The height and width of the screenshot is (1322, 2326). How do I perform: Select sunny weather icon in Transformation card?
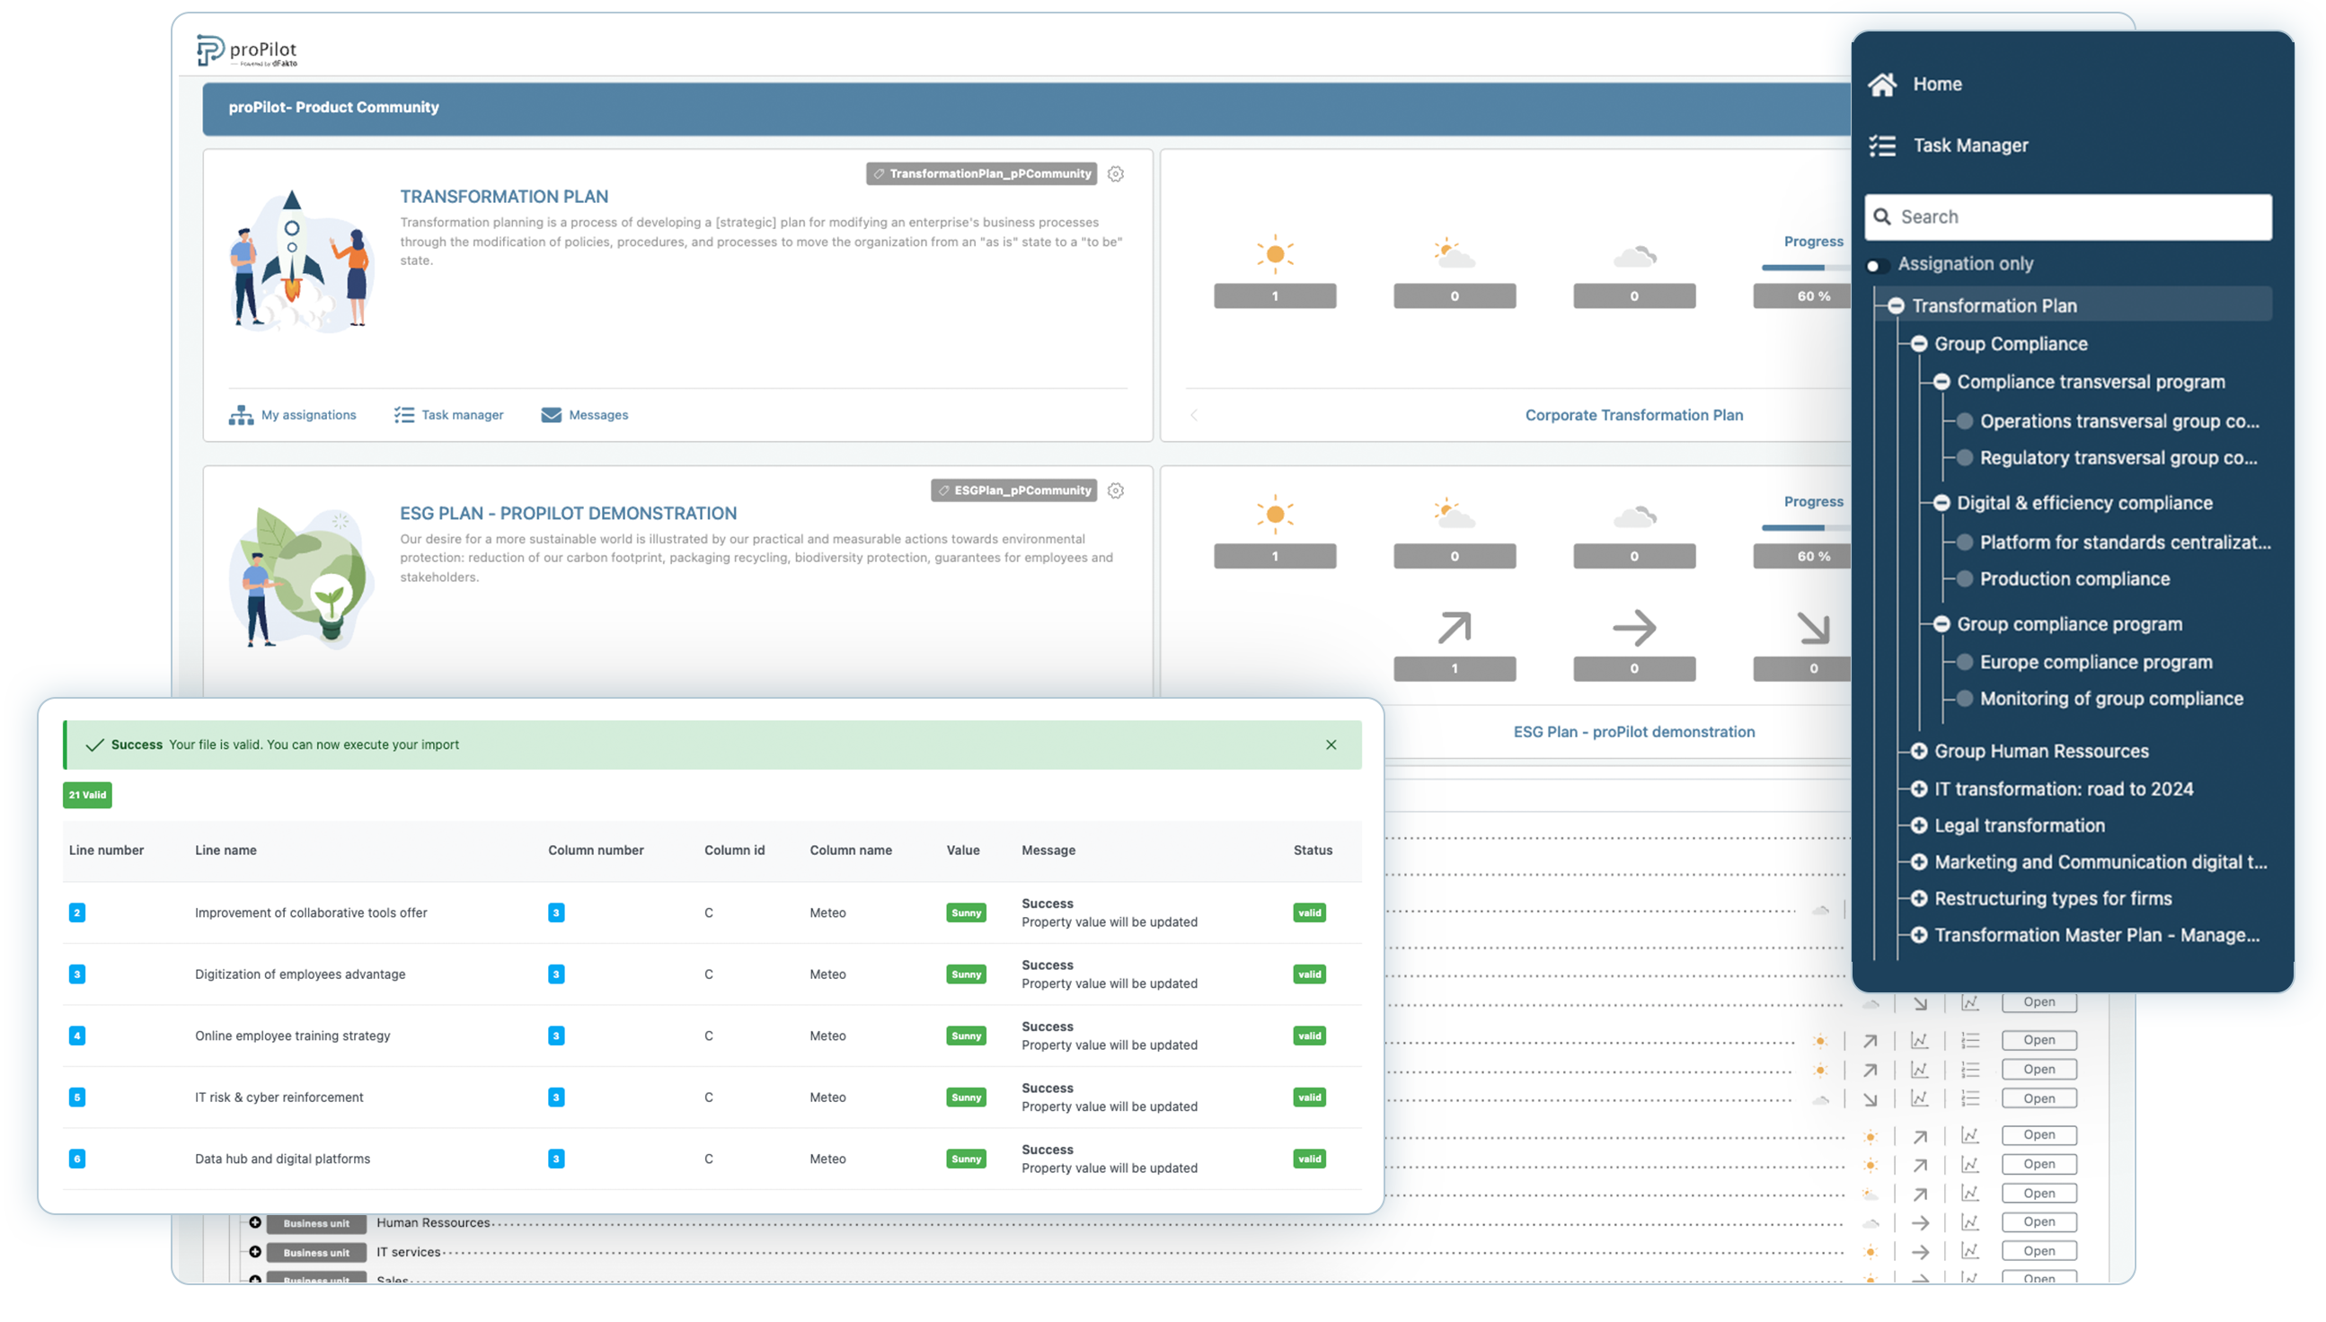click(1274, 254)
